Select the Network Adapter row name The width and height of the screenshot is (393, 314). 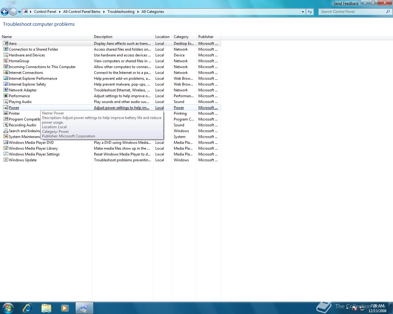[23, 90]
